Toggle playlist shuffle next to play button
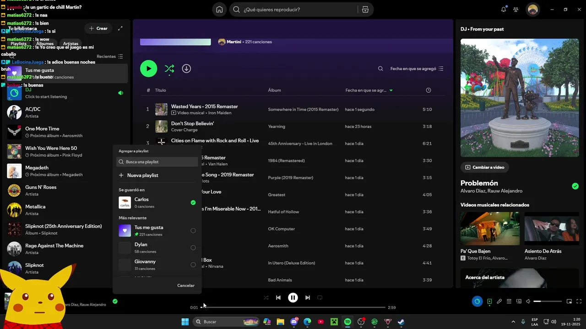Image resolution: width=586 pixels, height=329 pixels. [x=169, y=69]
